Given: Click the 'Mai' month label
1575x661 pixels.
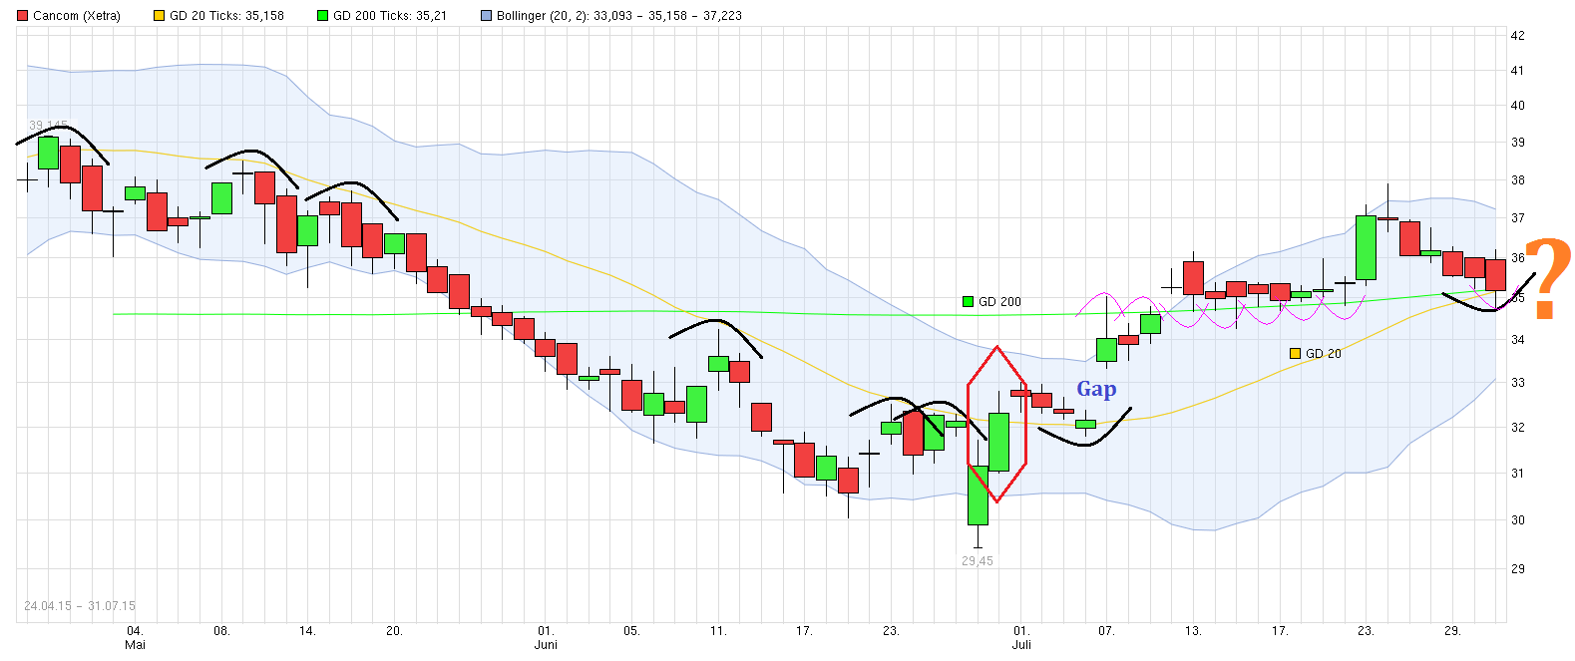Looking at the screenshot, I should coord(135,645).
